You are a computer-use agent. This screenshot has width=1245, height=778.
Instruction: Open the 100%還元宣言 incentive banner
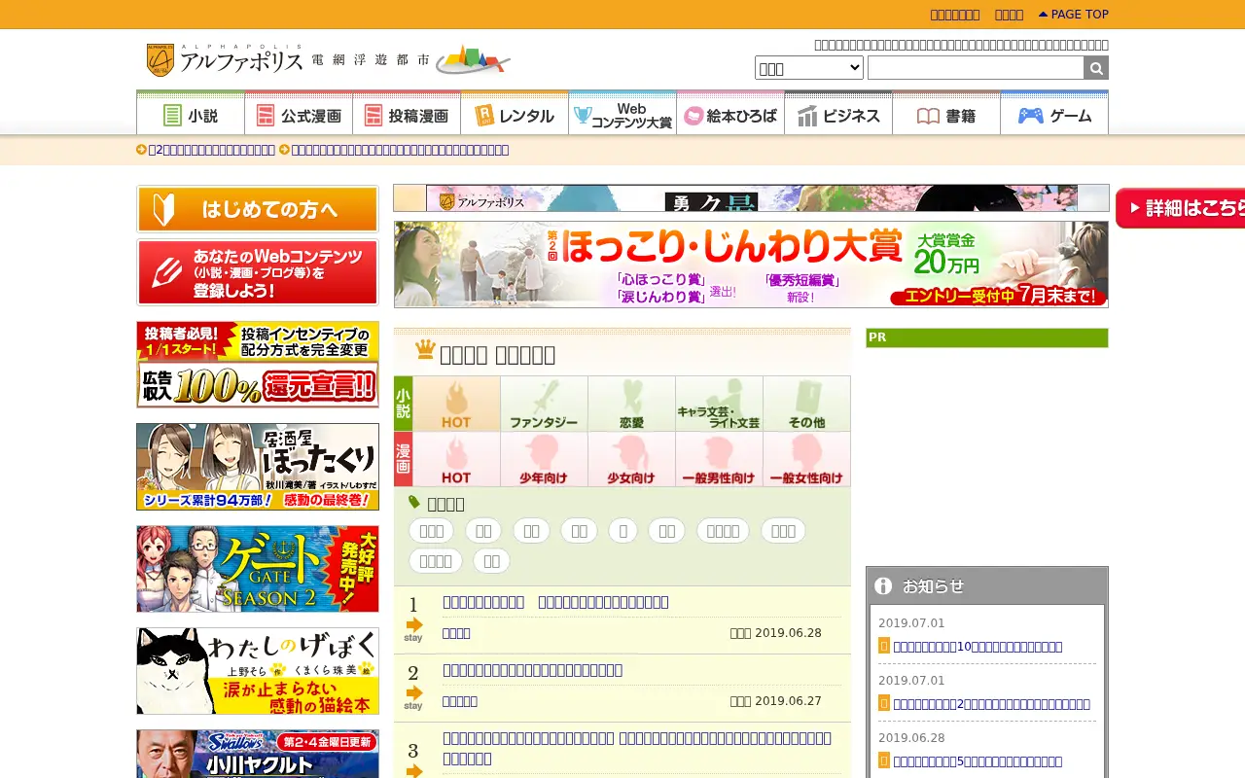click(x=258, y=365)
